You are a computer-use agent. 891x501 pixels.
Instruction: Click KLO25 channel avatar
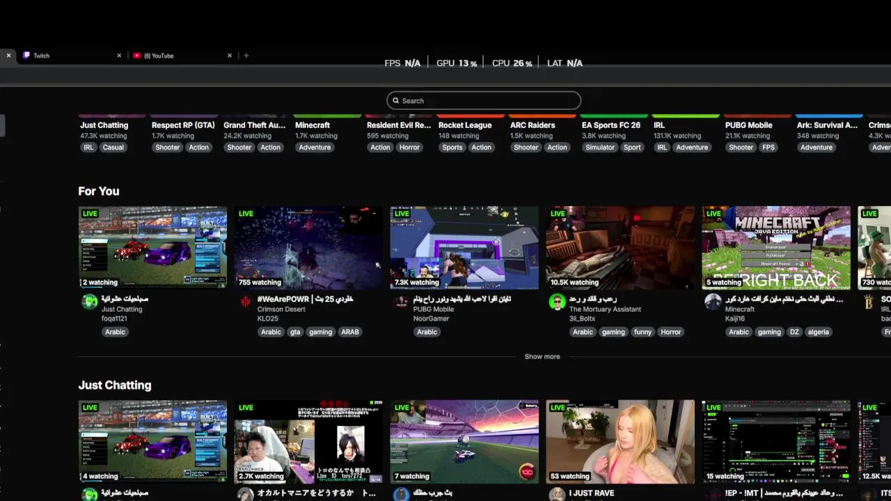(x=246, y=301)
